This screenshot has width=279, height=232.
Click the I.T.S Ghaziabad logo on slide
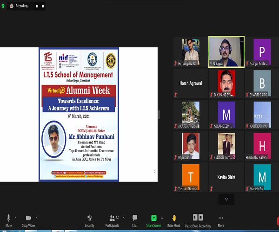click(x=48, y=61)
